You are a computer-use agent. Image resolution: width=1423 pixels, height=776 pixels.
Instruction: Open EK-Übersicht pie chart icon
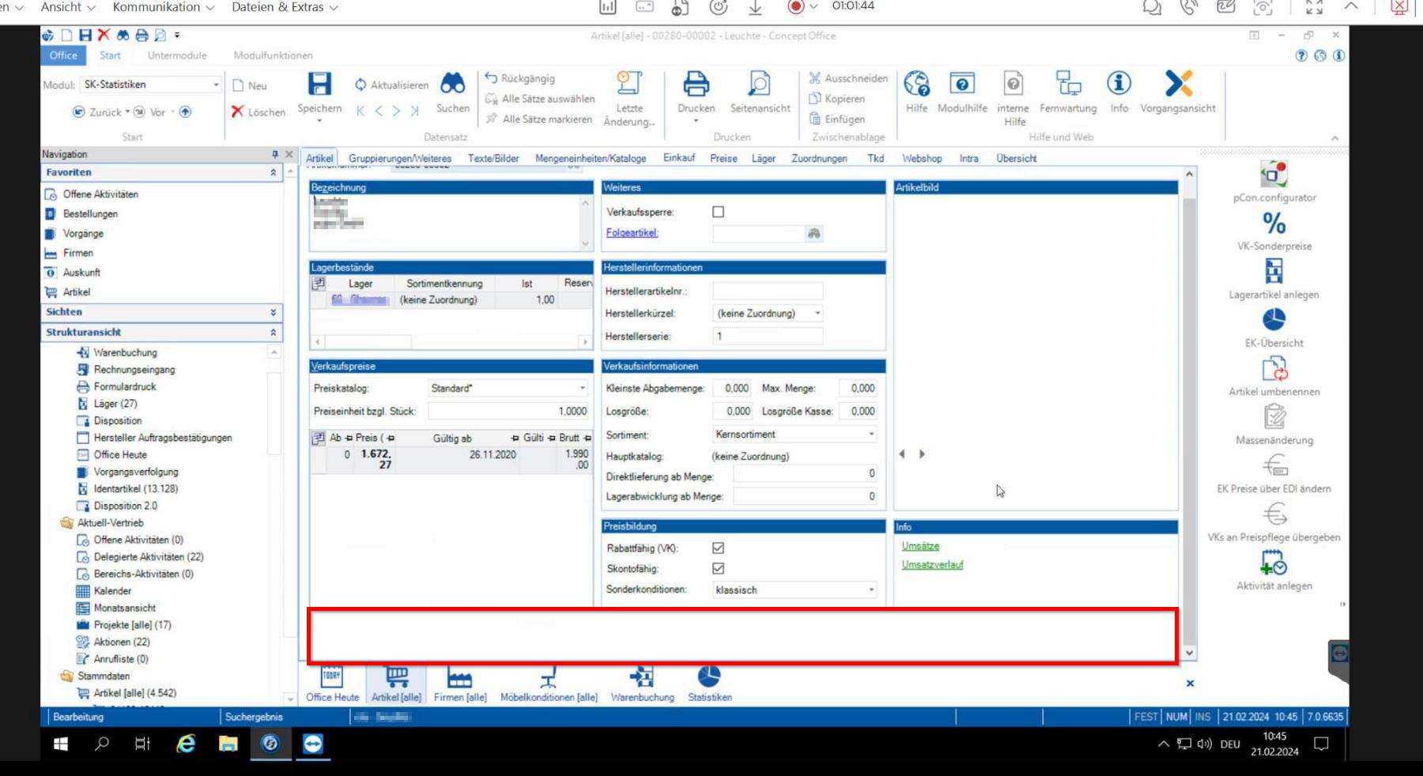point(1274,319)
